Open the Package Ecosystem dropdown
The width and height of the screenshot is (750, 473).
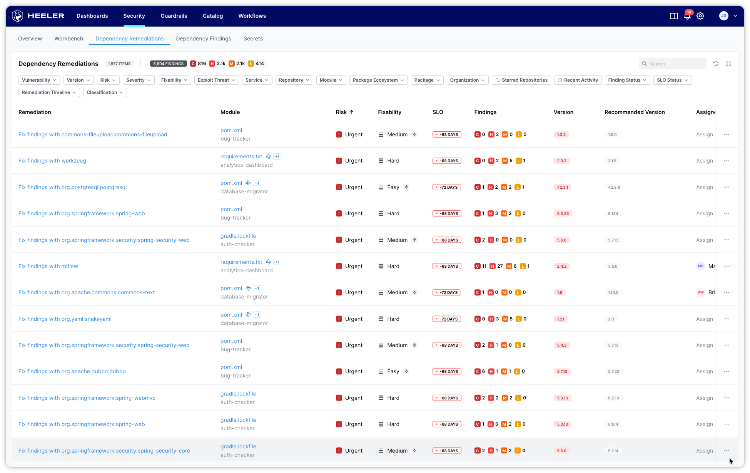click(x=378, y=80)
